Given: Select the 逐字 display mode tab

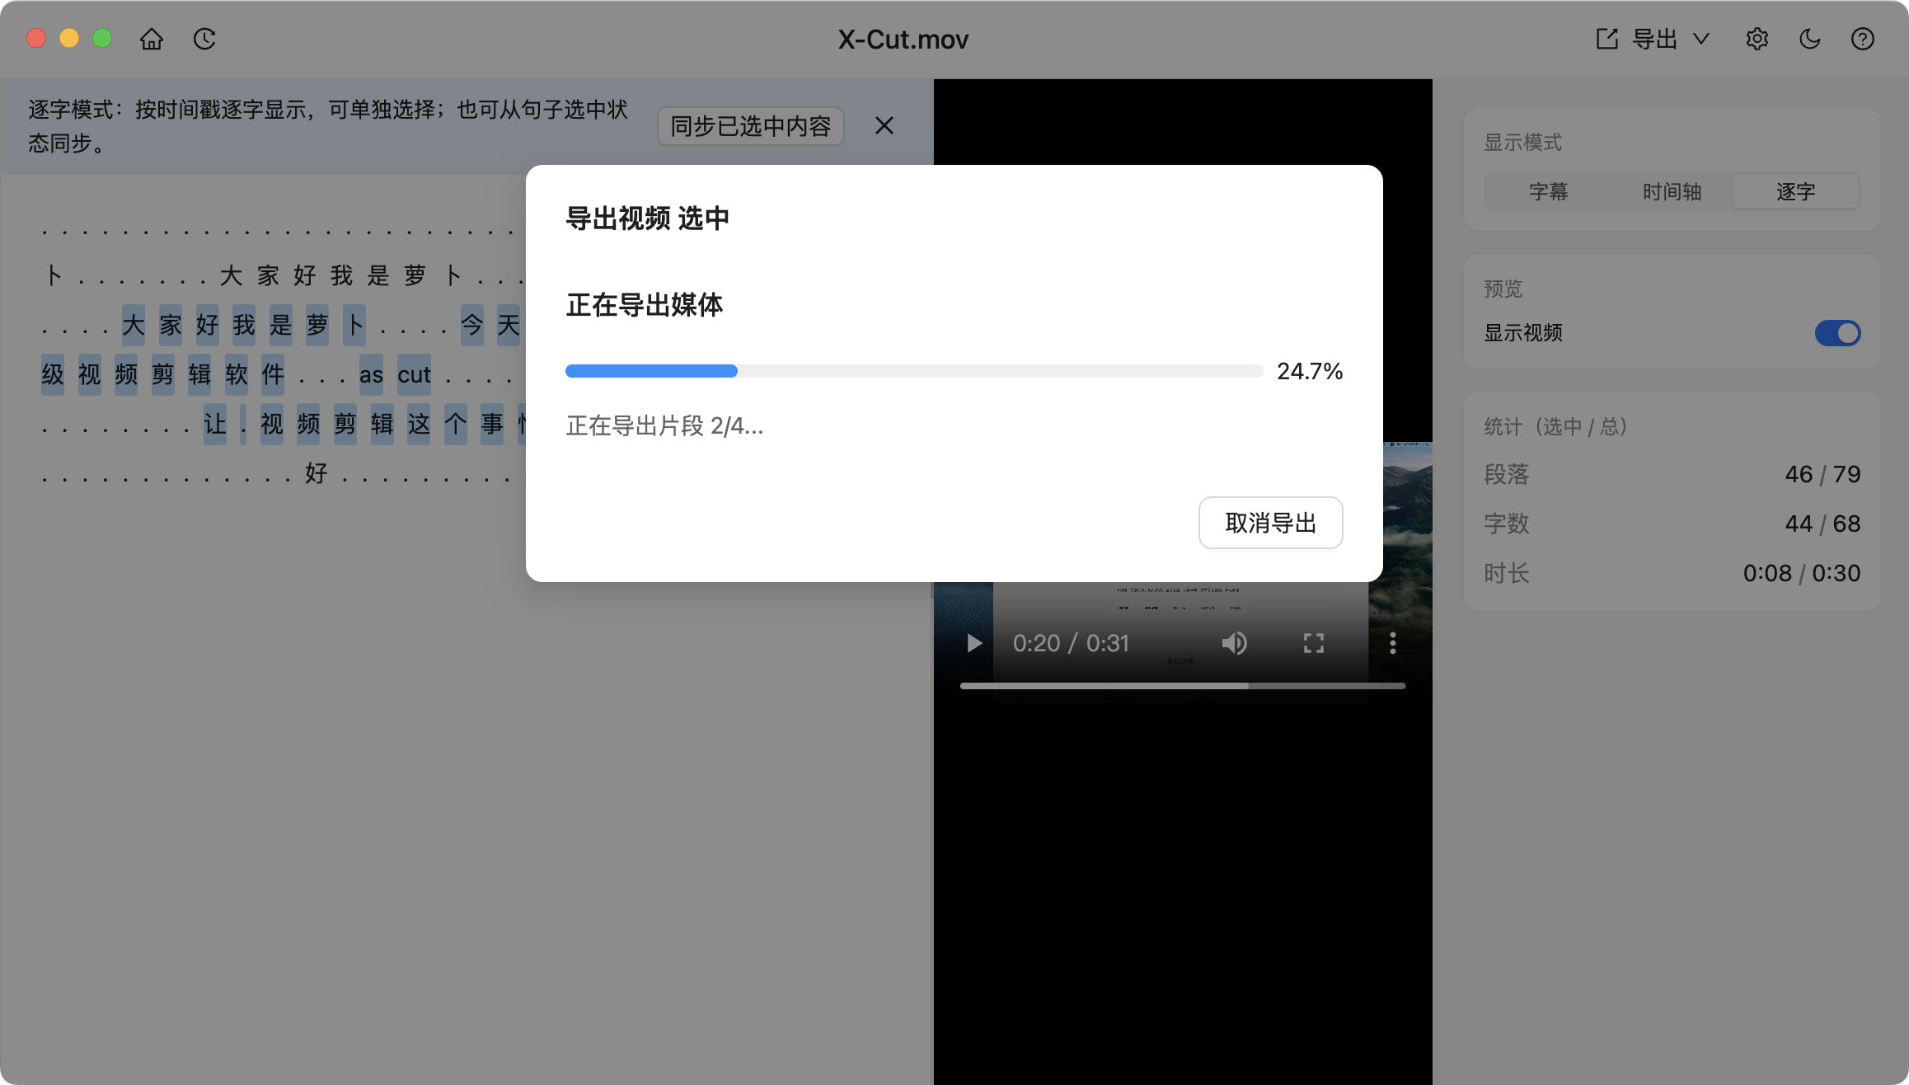Looking at the screenshot, I should point(1795,192).
